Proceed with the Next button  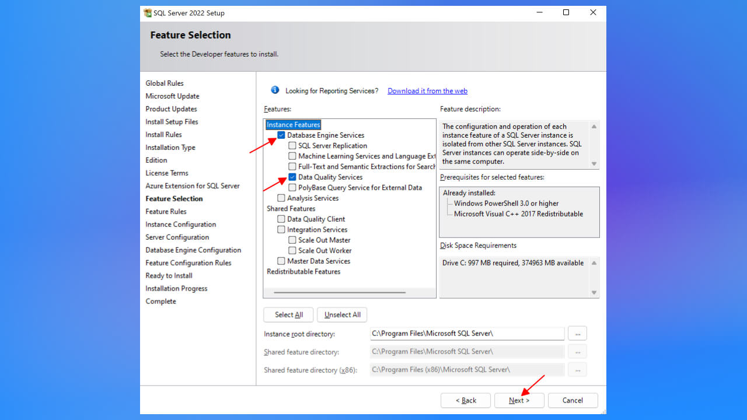point(519,400)
